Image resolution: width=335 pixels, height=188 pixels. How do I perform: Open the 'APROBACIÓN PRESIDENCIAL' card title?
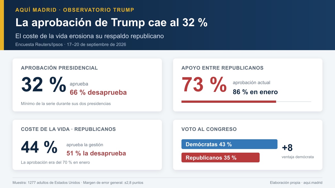click(x=59, y=68)
